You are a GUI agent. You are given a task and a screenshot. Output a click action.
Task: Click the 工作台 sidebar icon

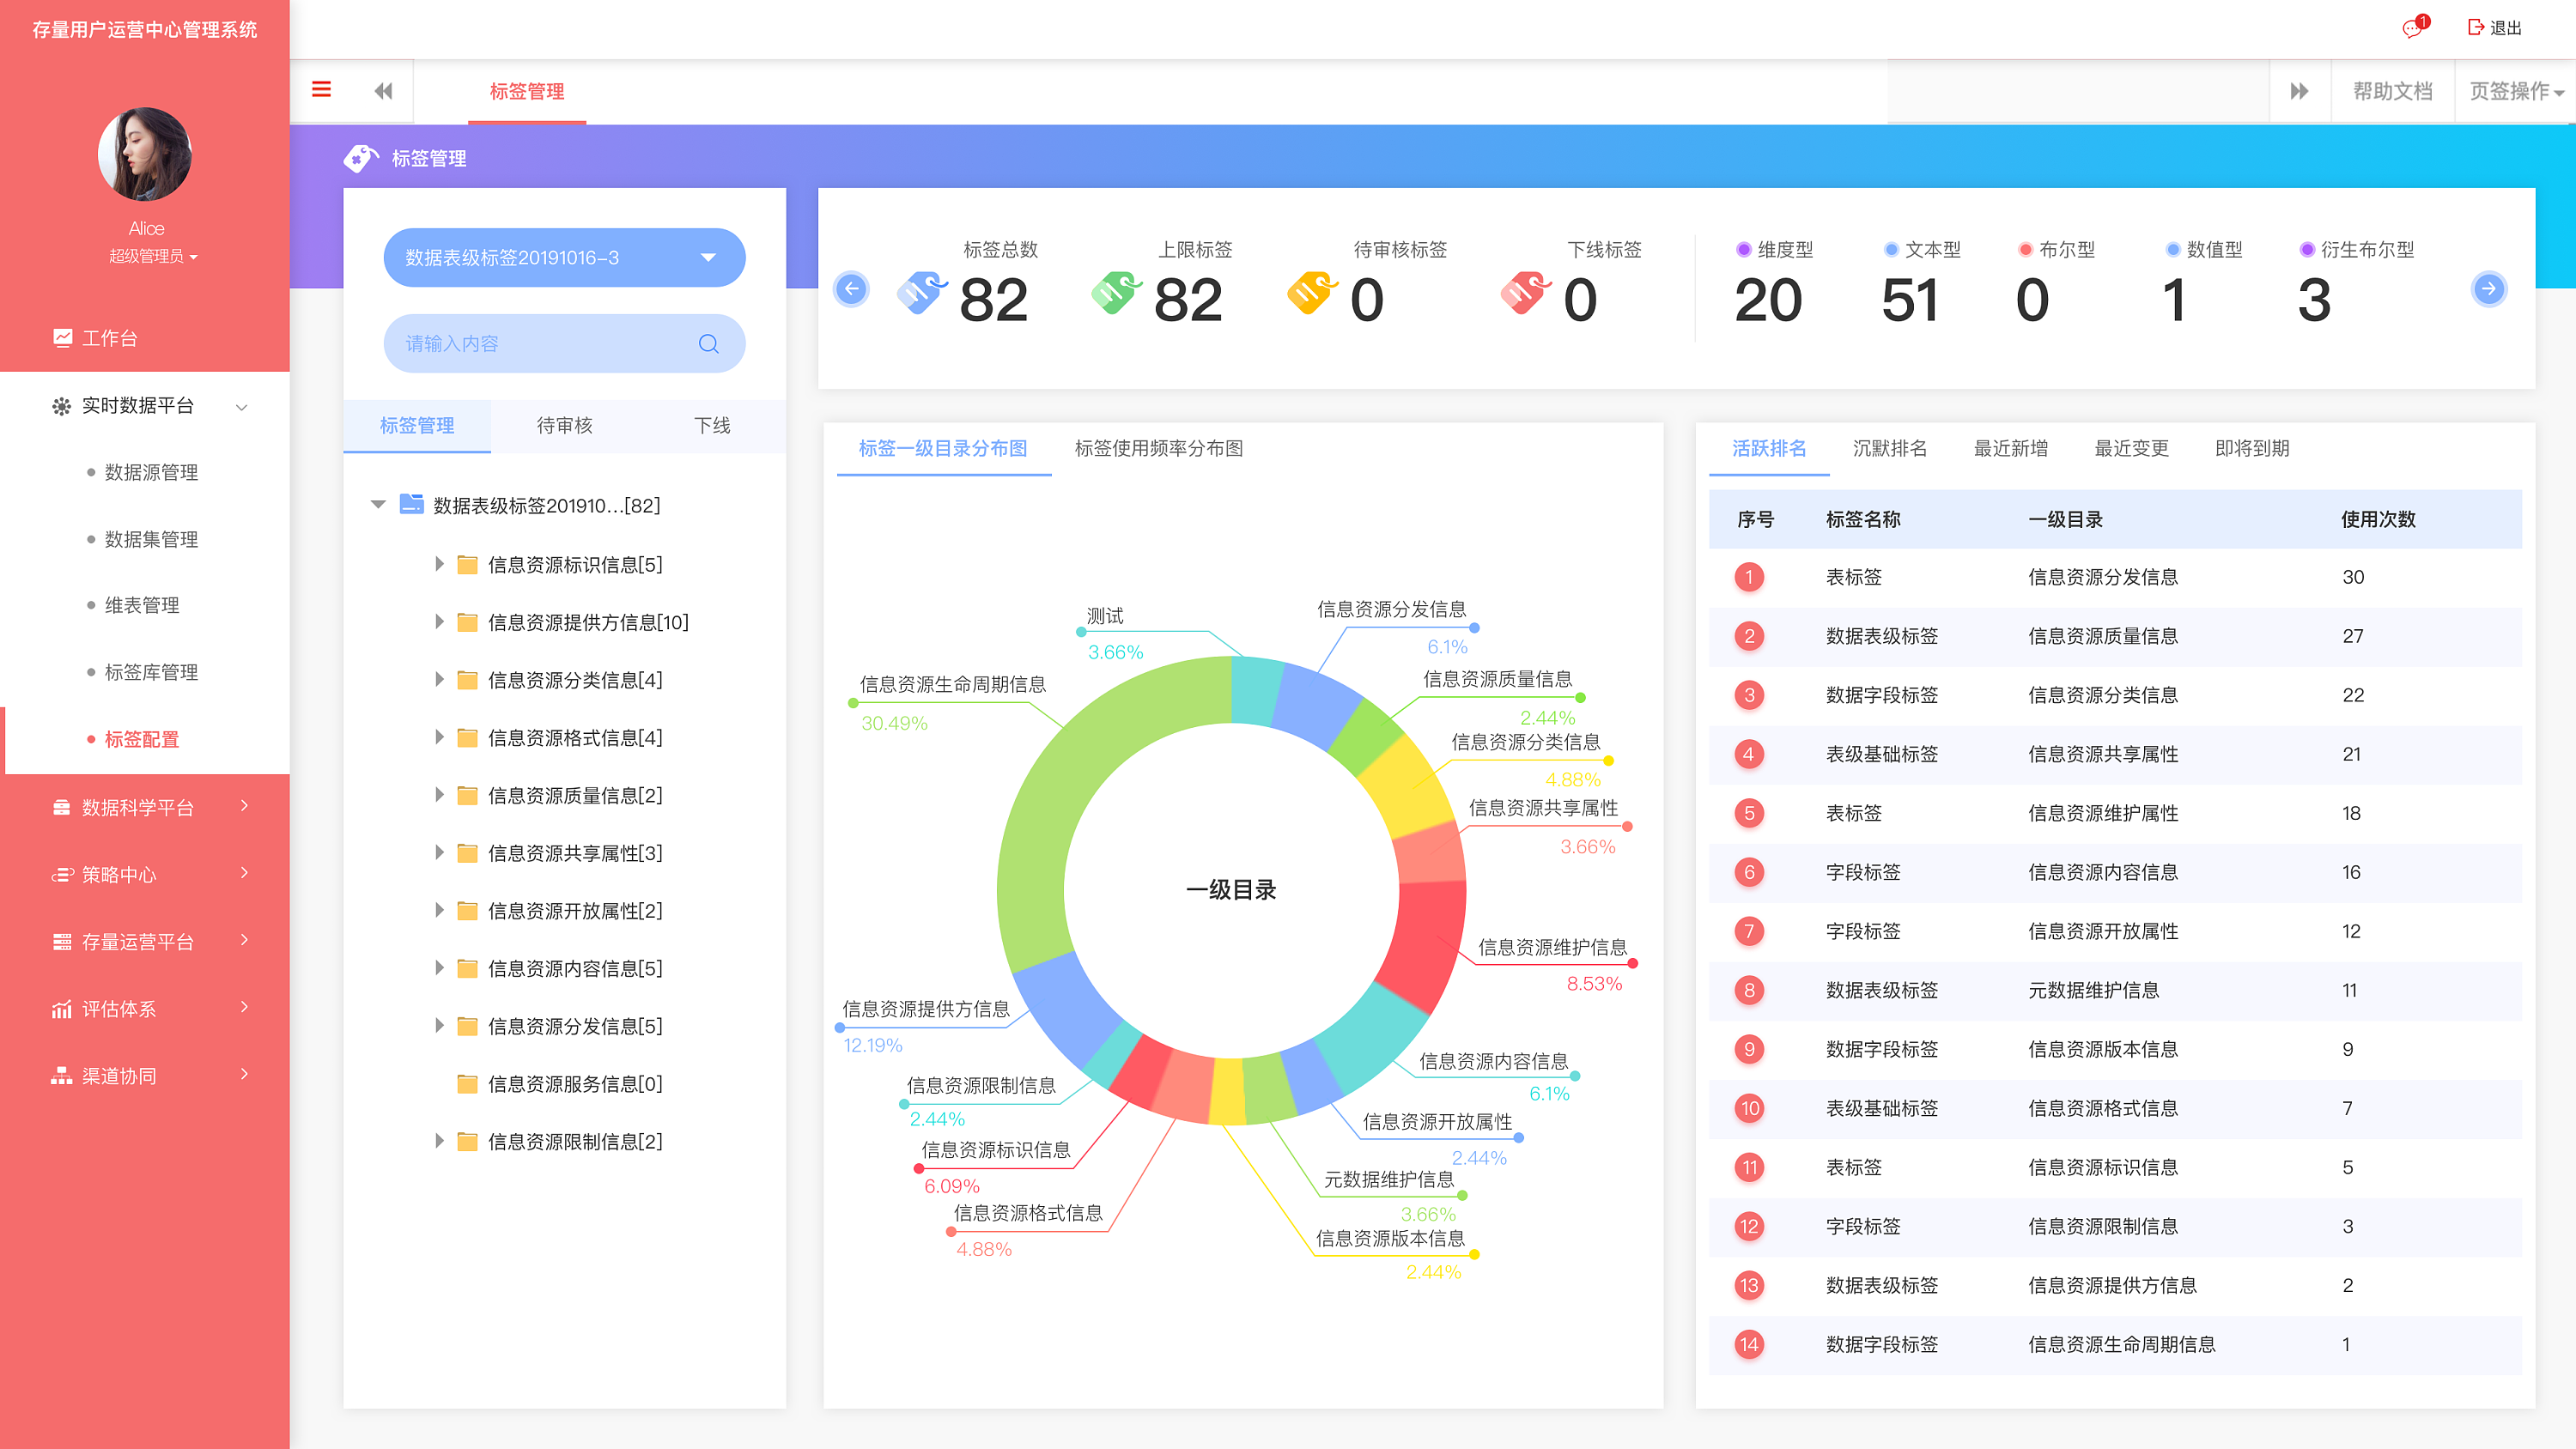coord(62,338)
